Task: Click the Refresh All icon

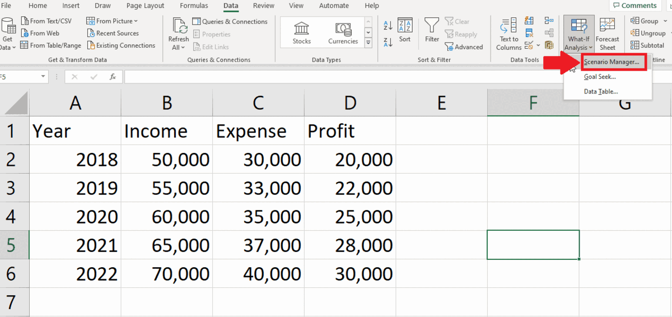Action: point(179,25)
